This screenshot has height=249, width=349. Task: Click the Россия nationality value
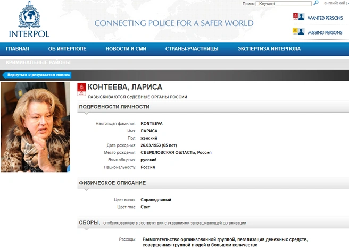(x=148, y=167)
